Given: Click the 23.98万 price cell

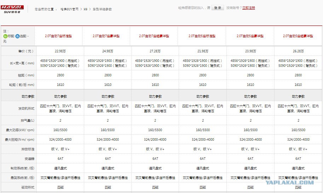Looking at the screenshot, I should click(250, 51).
